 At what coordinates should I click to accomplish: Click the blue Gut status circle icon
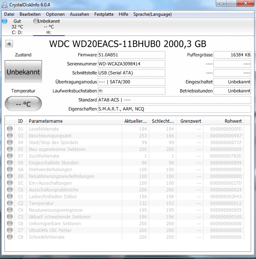tap(5, 21)
